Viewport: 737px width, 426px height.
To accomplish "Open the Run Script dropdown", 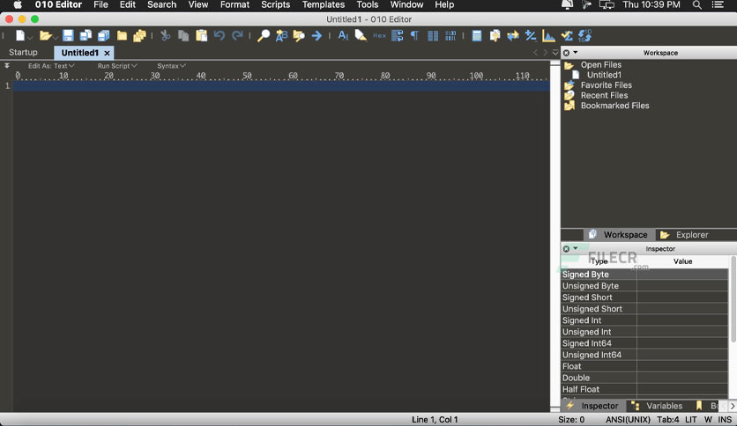I will click(x=117, y=66).
